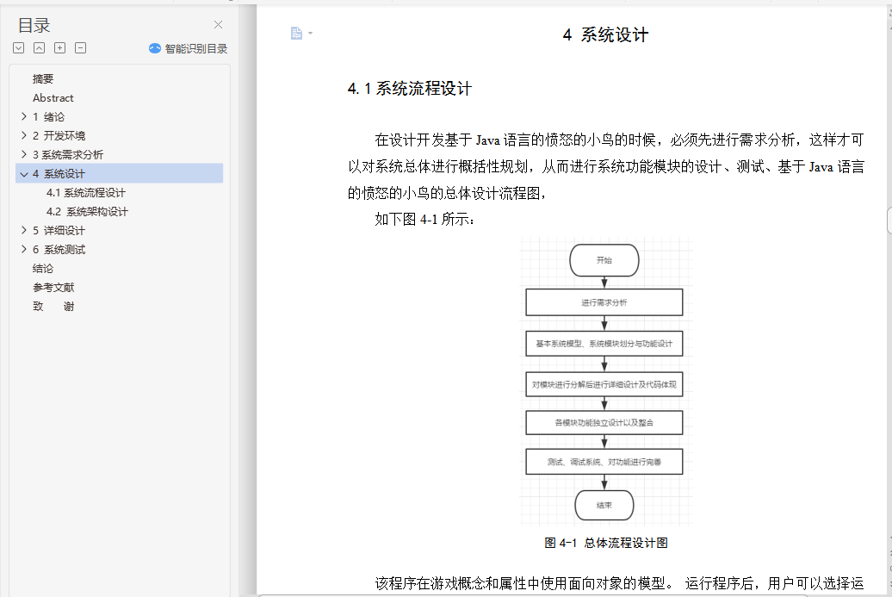
Task: Open dropdown arrow next to page icon
Action: (x=310, y=34)
